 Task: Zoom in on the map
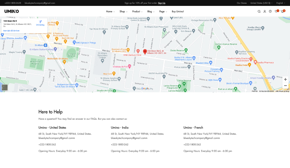pyautogui.click(x=285, y=79)
